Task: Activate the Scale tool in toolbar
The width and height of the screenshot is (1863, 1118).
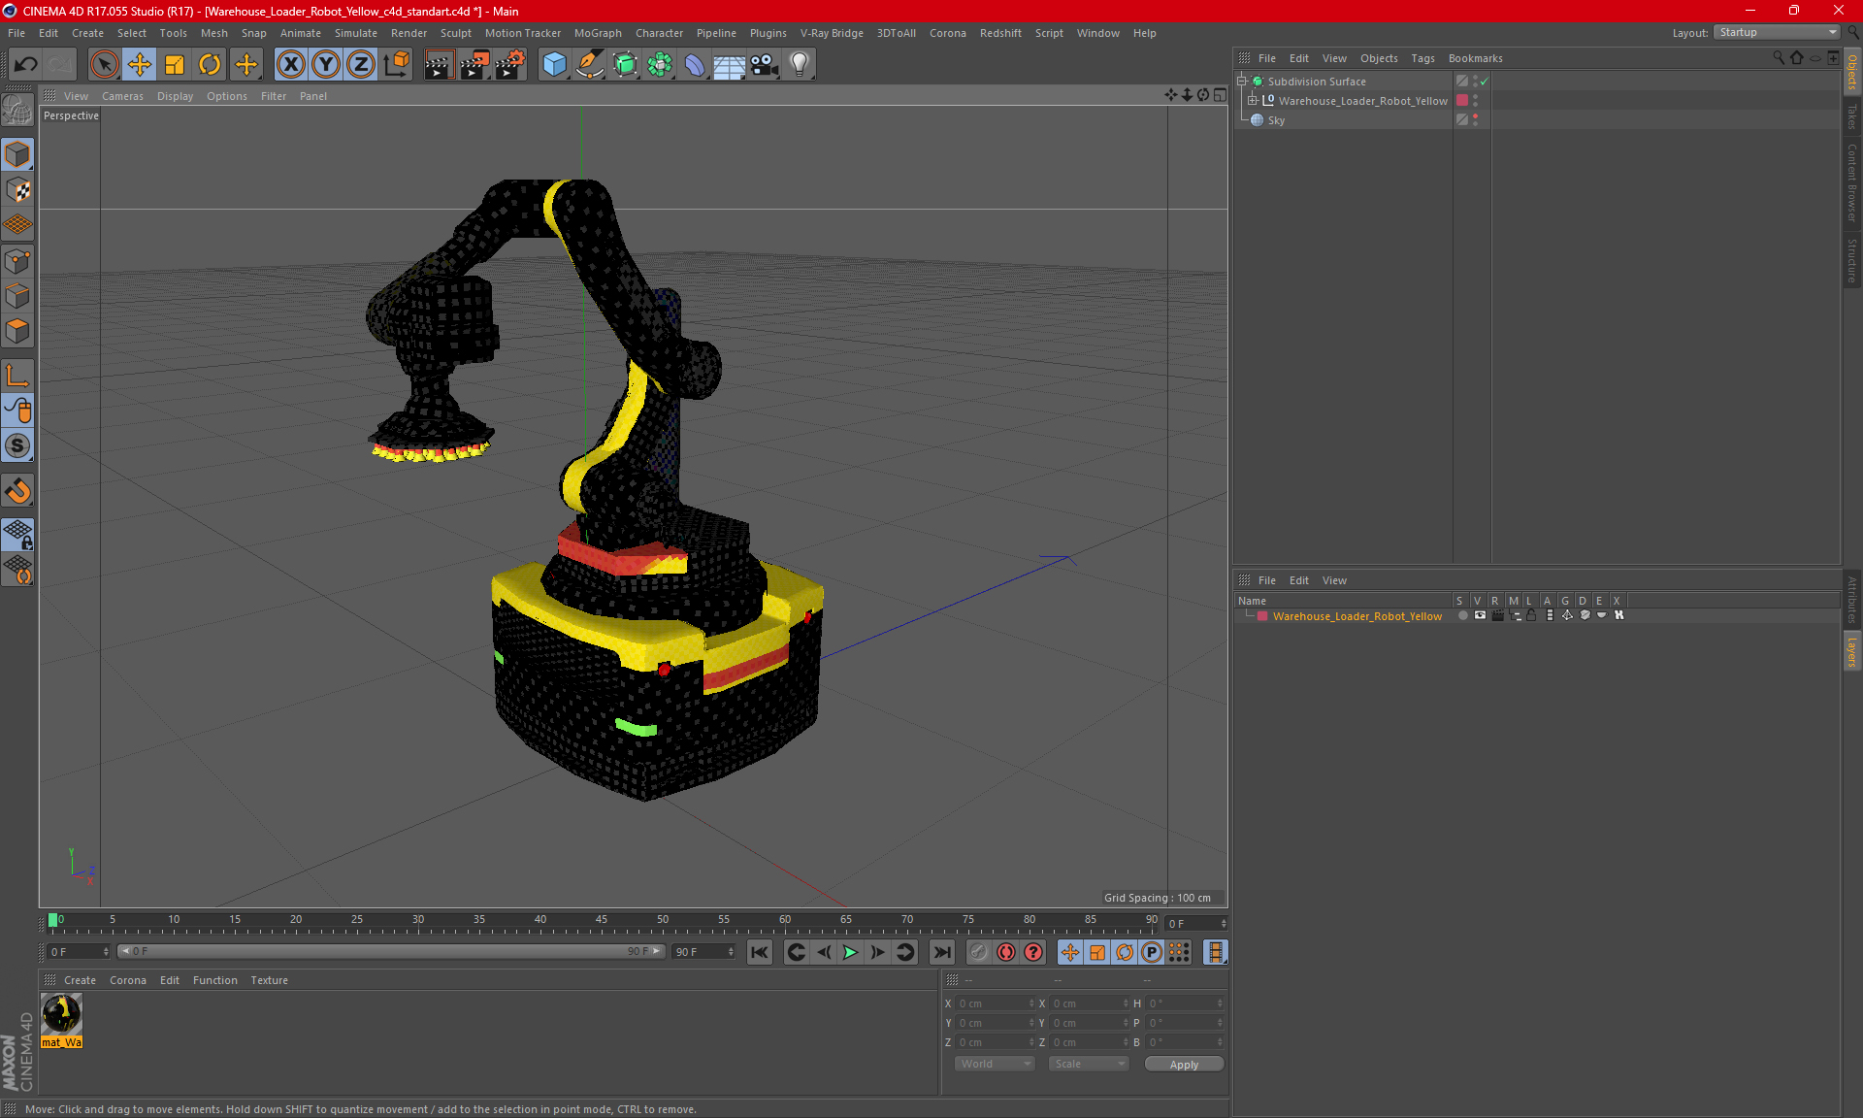Action: pyautogui.click(x=175, y=65)
